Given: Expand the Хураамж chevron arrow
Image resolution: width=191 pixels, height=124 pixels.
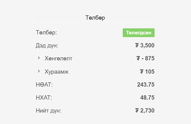Looking at the screenshot, I should click(39, 71).
